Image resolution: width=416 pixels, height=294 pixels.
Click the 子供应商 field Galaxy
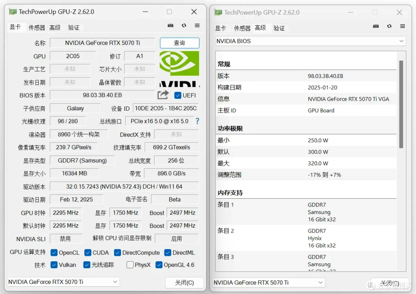(75, 108)
